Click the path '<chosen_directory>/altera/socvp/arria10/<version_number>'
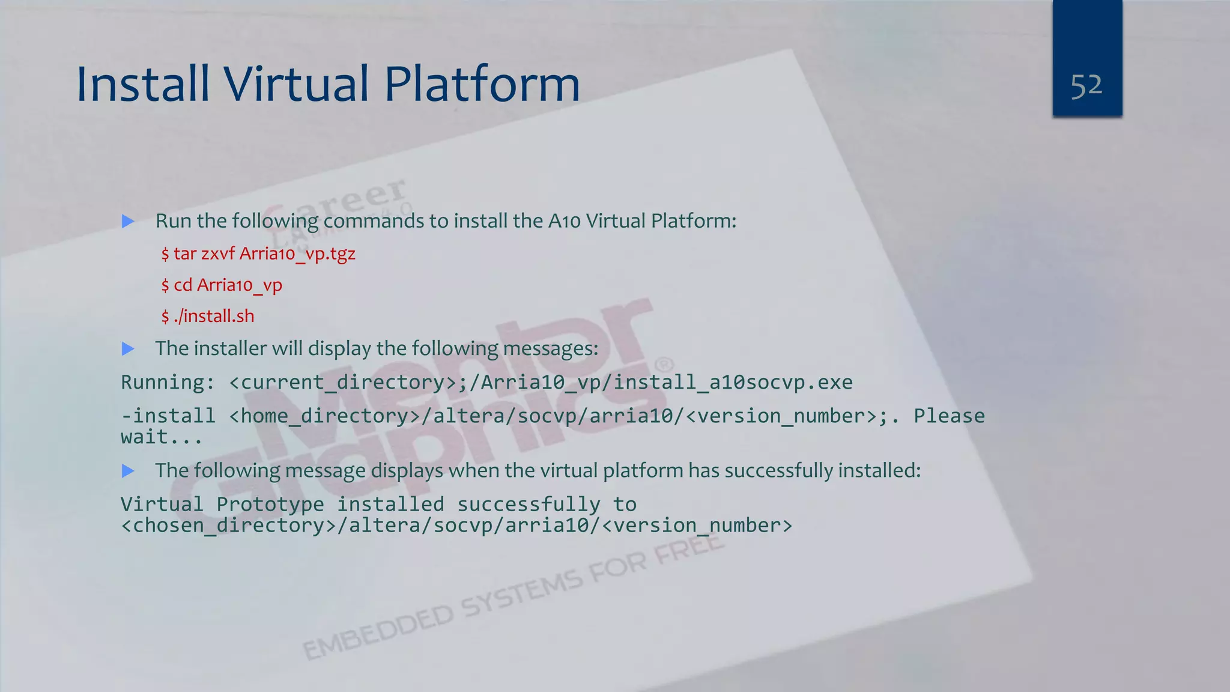 [x=456, y=526]
